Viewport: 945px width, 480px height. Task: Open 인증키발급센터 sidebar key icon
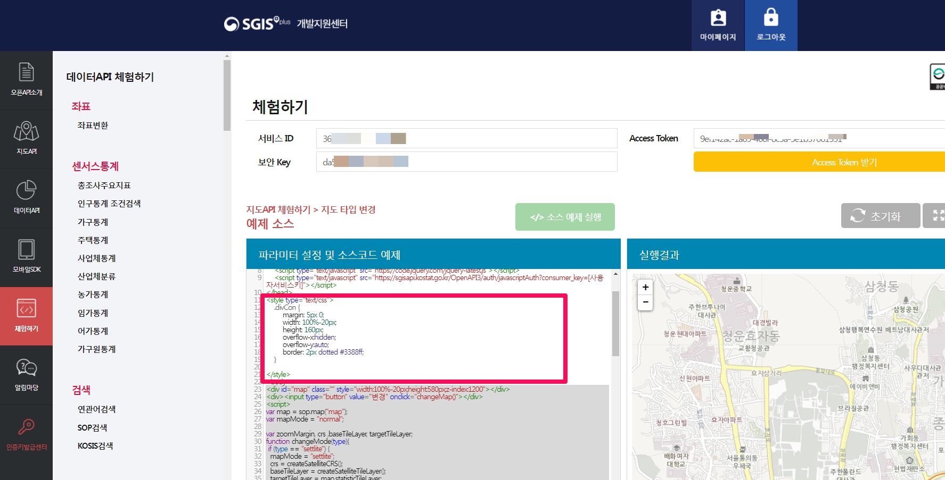click(x=26, y=434)
